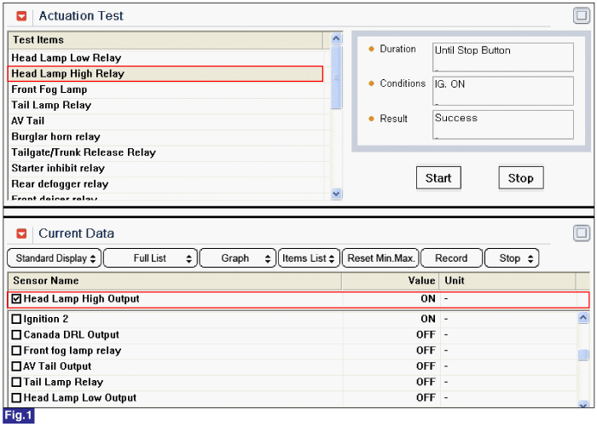Click test items list scroll down arrow
597x427 pixels.
(336, 193)
